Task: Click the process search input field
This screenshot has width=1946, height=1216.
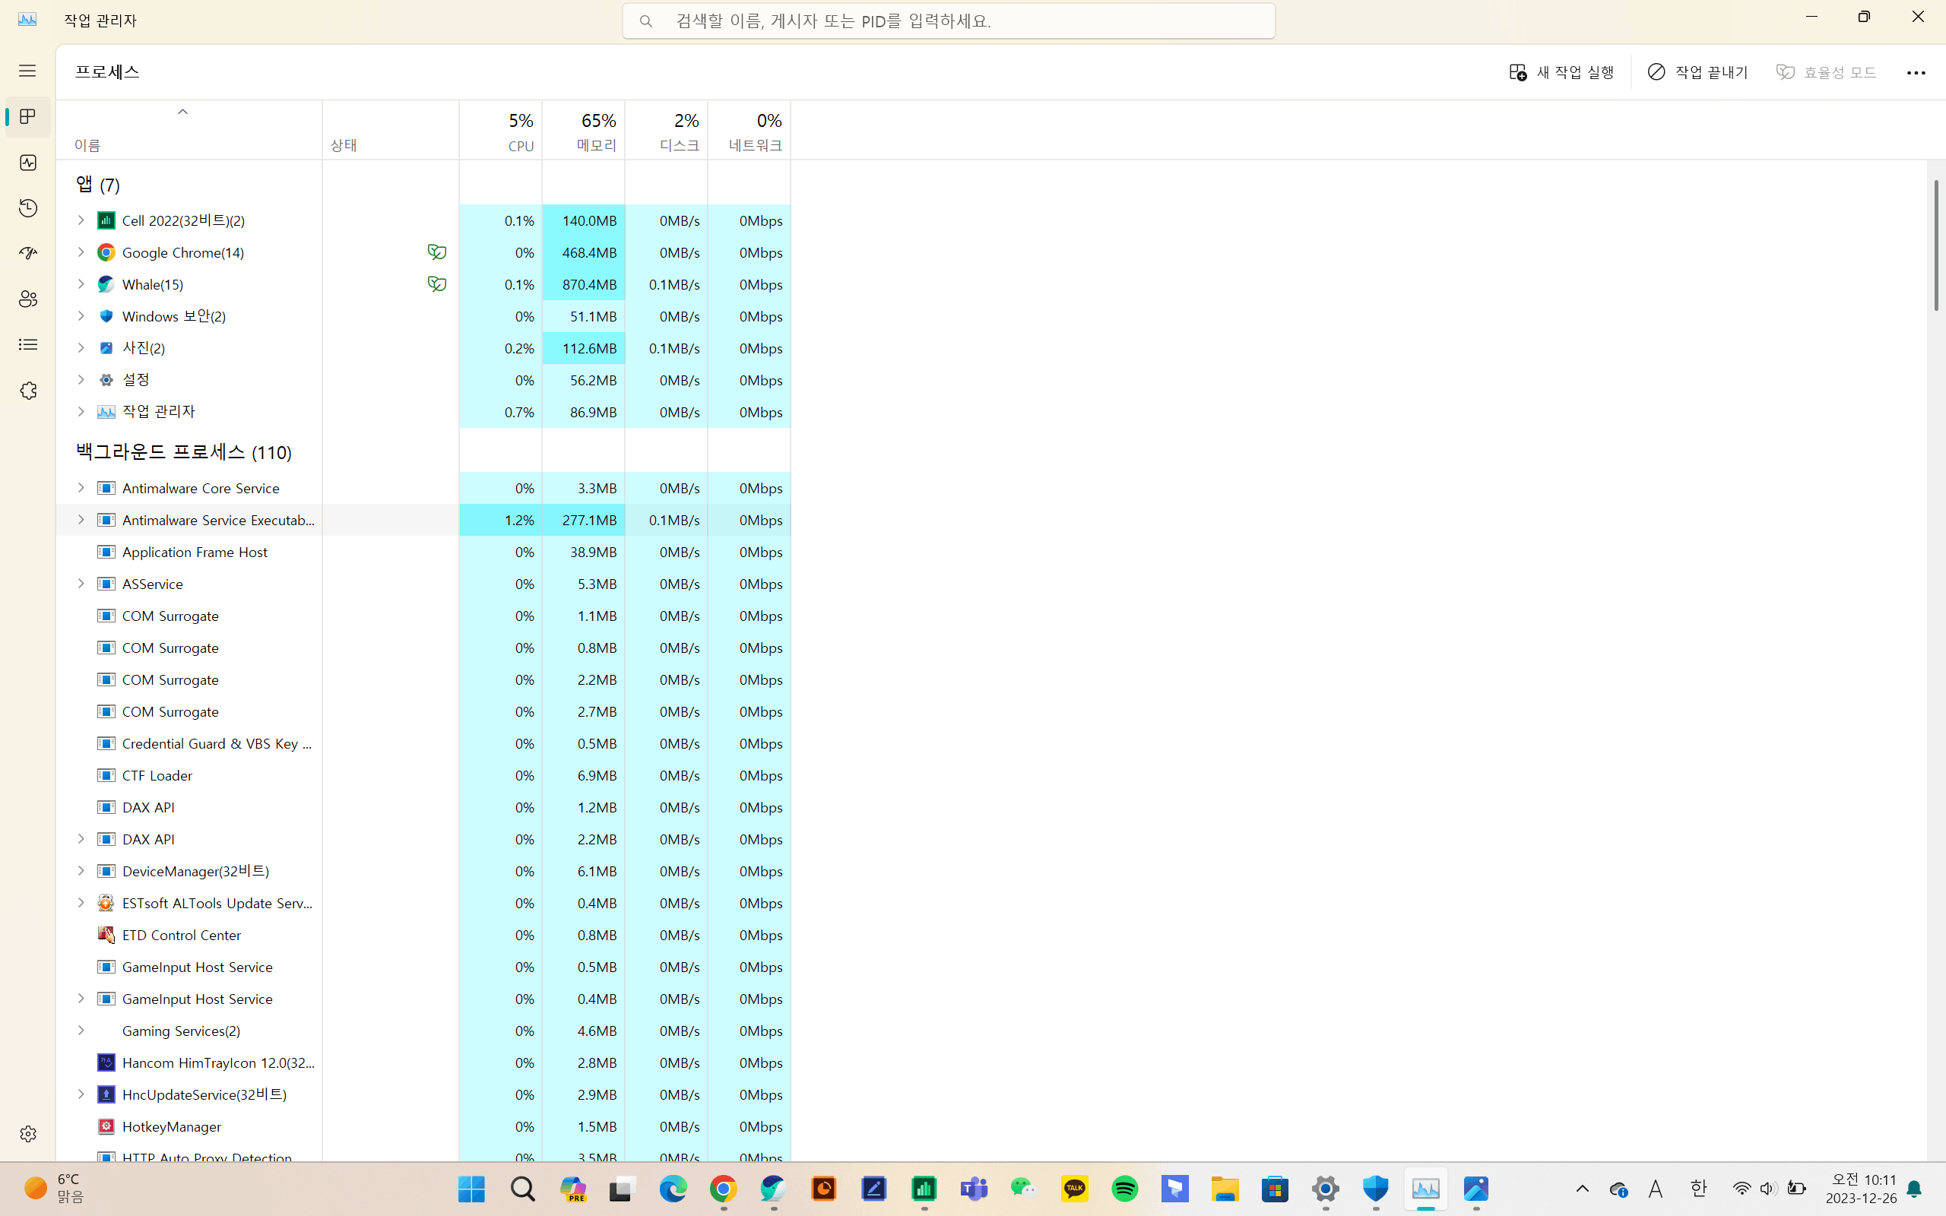Action: 949,21
